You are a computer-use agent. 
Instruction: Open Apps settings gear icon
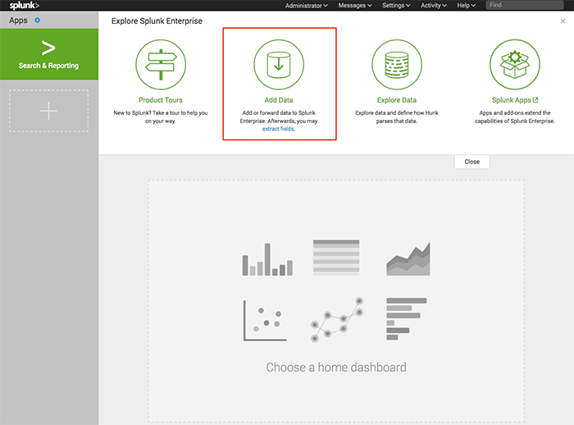37,20
